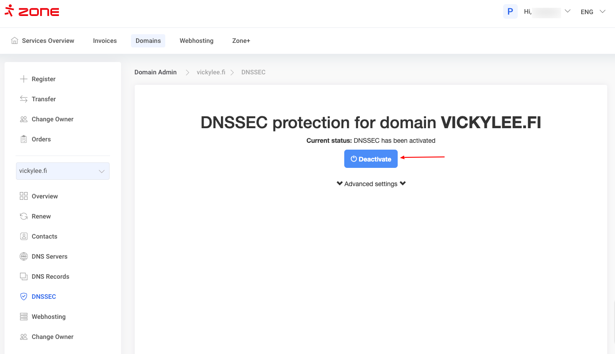This screenshot has height=354, width=615.
Task: Click the Overview grid icon
Action: (24, 196)
